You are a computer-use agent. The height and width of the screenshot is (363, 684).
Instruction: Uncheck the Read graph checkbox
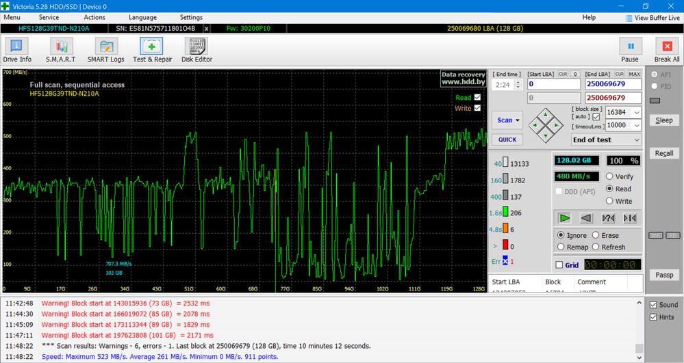(x=477, y=98)
